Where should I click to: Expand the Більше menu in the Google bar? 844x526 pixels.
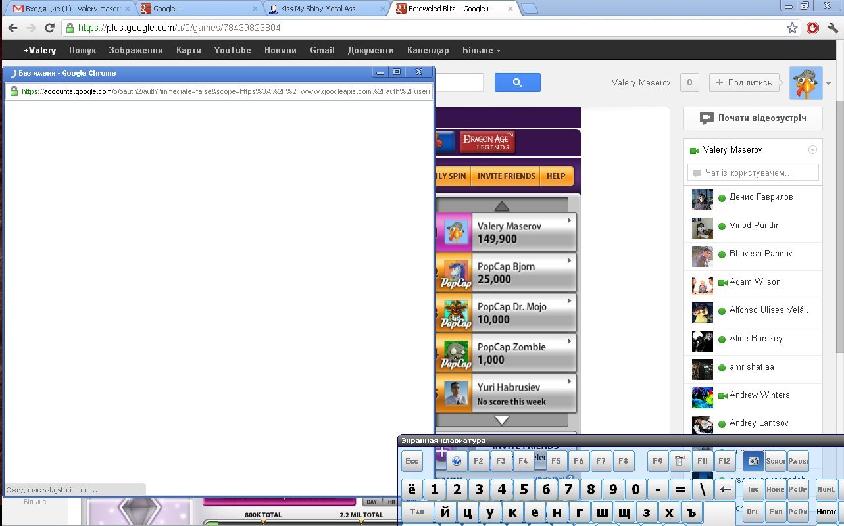click(x=481, y=50)
